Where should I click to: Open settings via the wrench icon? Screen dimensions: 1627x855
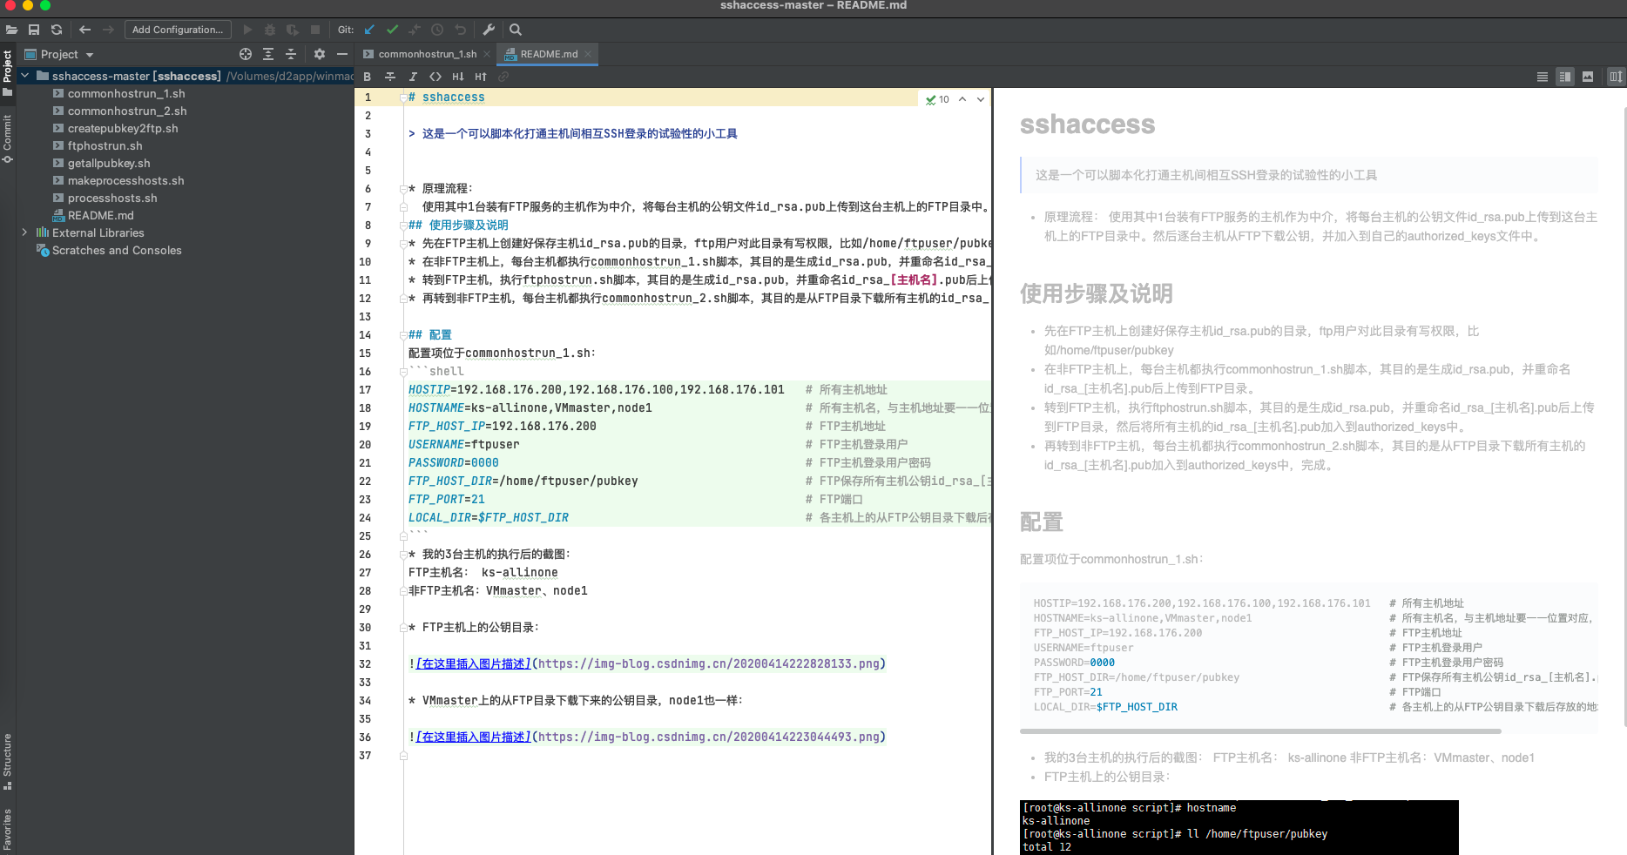point(489,30)
